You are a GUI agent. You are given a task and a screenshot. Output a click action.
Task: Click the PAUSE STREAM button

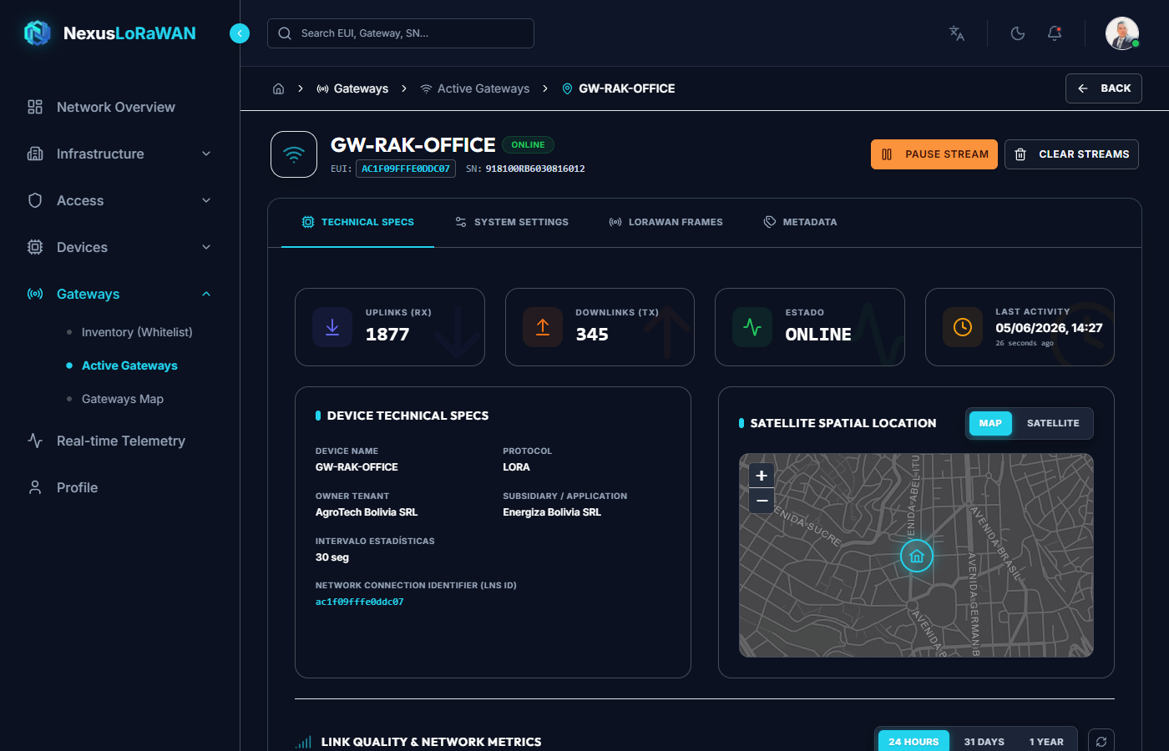pos(934,154)
